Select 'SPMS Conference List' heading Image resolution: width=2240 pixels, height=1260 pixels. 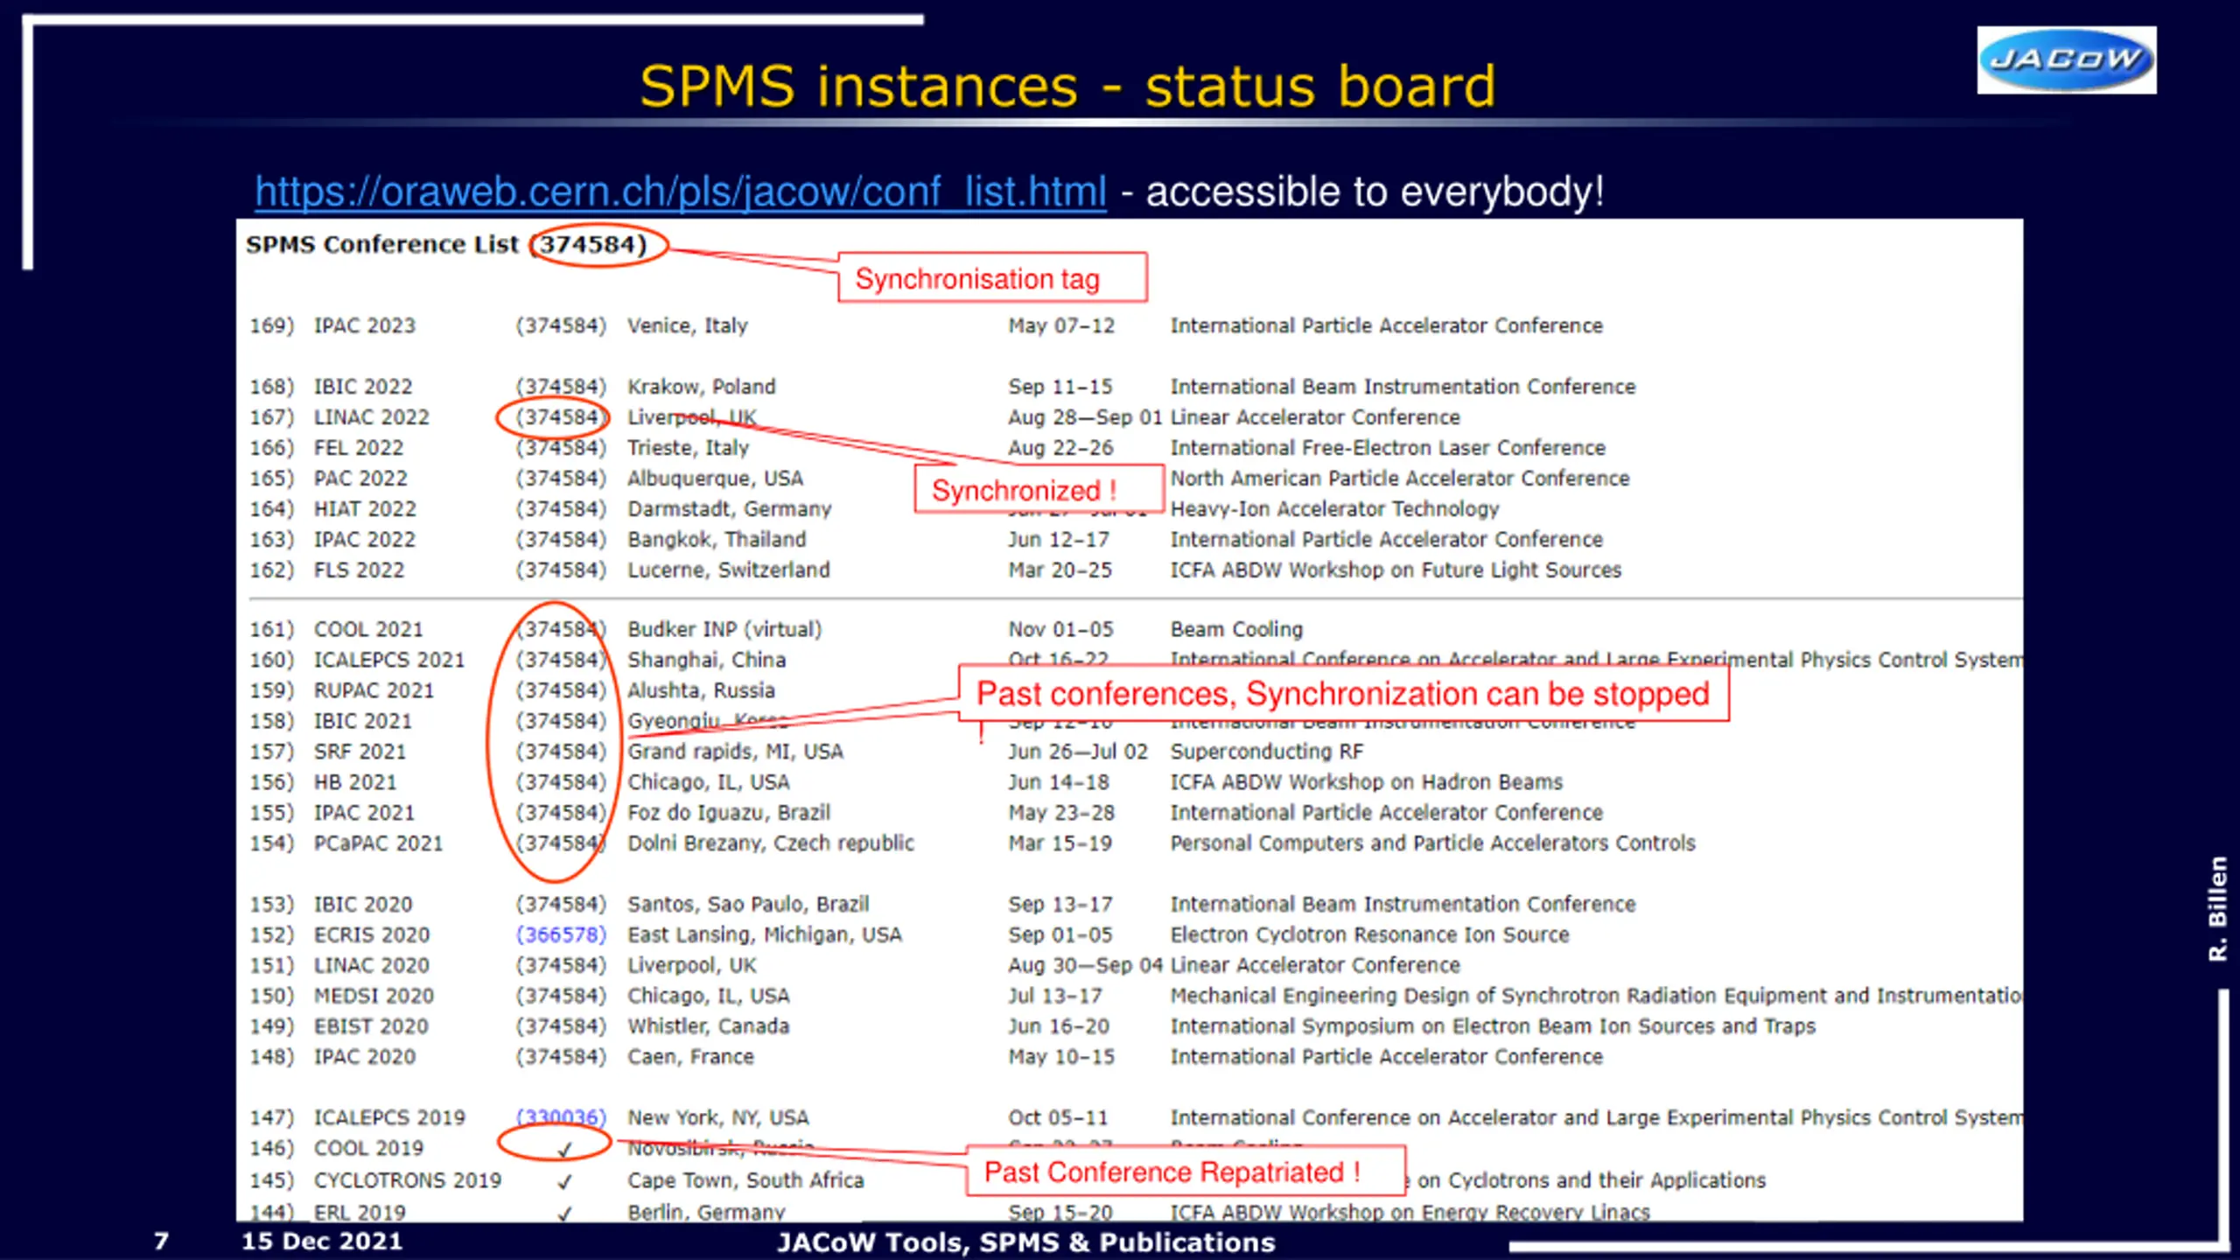(x=382, y=244)
